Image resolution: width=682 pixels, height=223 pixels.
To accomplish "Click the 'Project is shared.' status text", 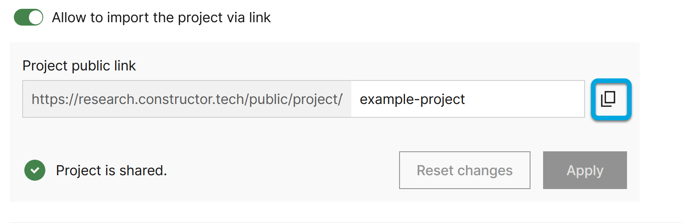I will coord(111,170).
